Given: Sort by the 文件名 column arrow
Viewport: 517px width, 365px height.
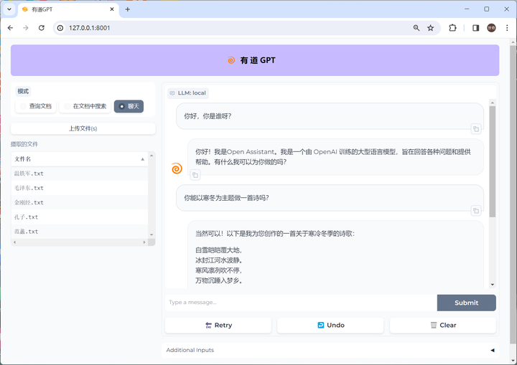Looking at the screenshot, I should click(x=142, y=159).
